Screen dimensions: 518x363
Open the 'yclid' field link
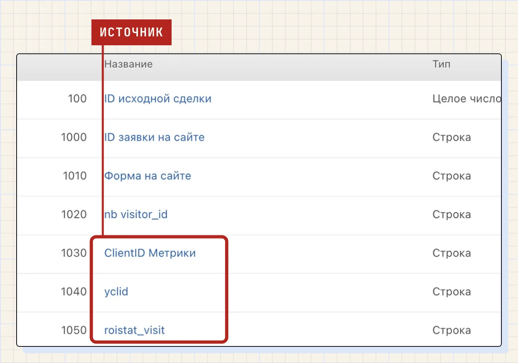point(116,292)
